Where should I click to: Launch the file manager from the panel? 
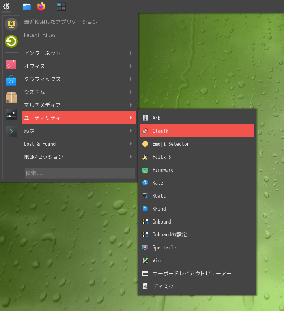pyautogui.click(x=27, y=6)
